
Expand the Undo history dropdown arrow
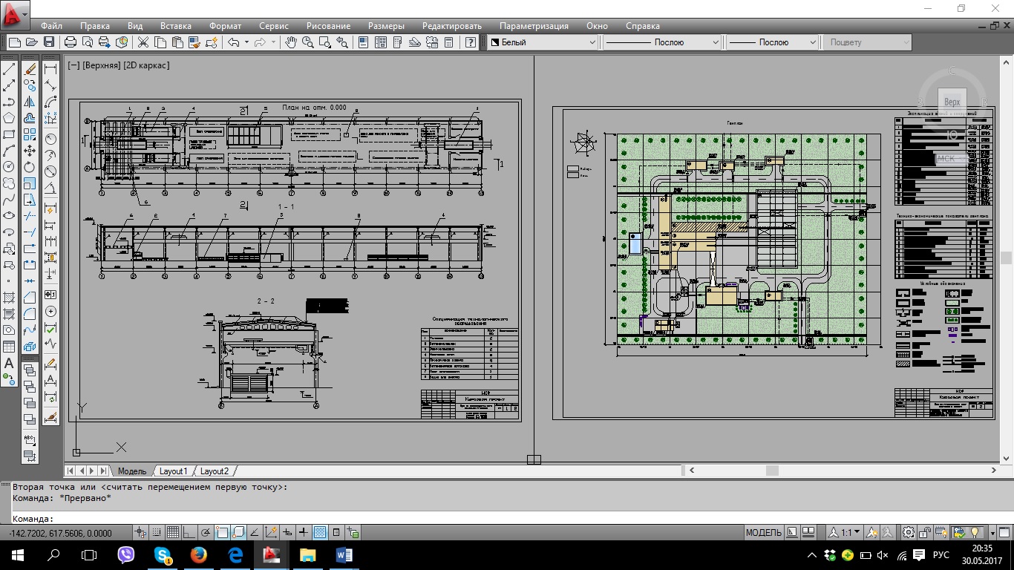[246, 42]
